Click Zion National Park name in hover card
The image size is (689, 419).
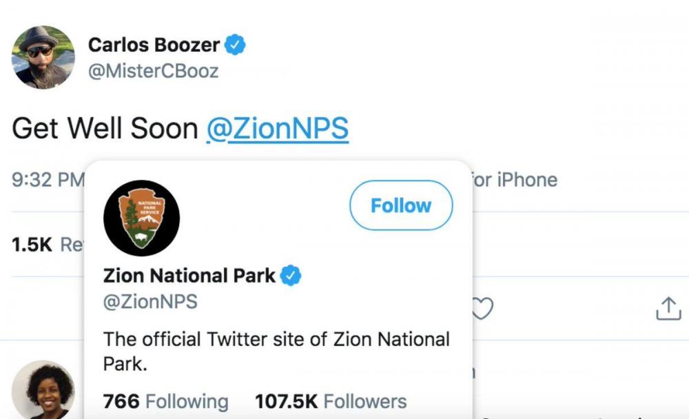pos(189,276)
